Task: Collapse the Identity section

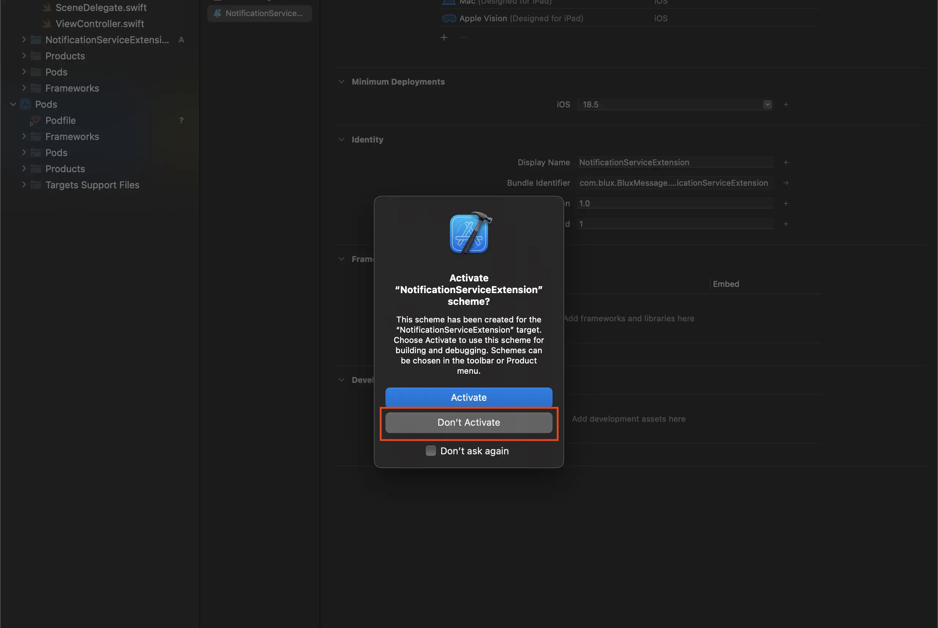Action: coord(341,139)
